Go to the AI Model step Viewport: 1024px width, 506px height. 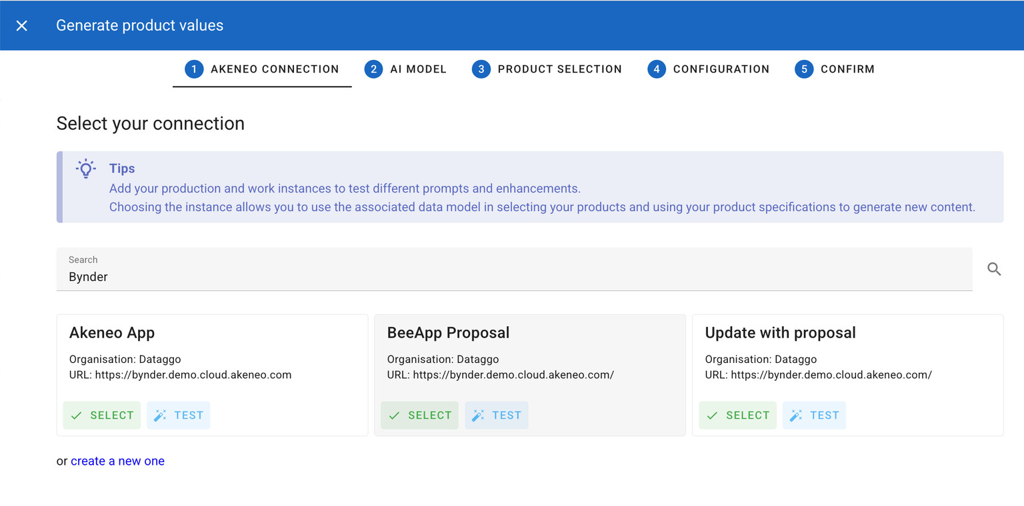coord(405,69)
